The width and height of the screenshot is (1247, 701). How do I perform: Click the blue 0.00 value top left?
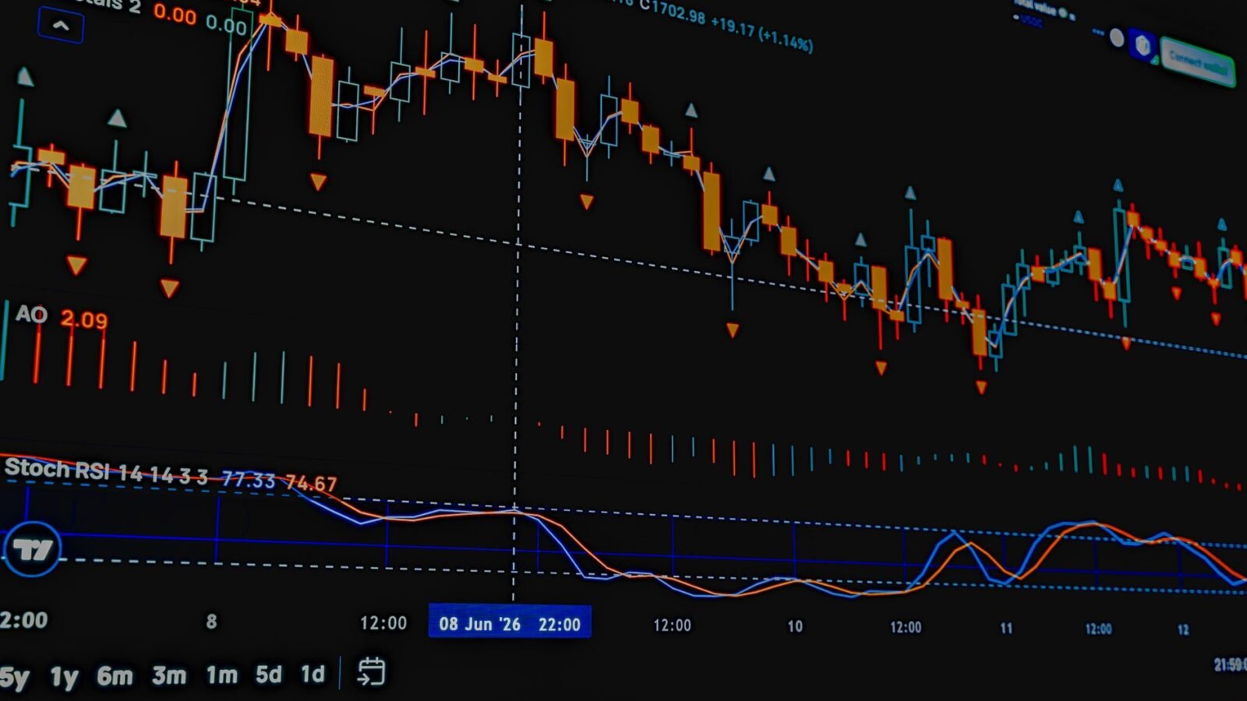point(226,24)
